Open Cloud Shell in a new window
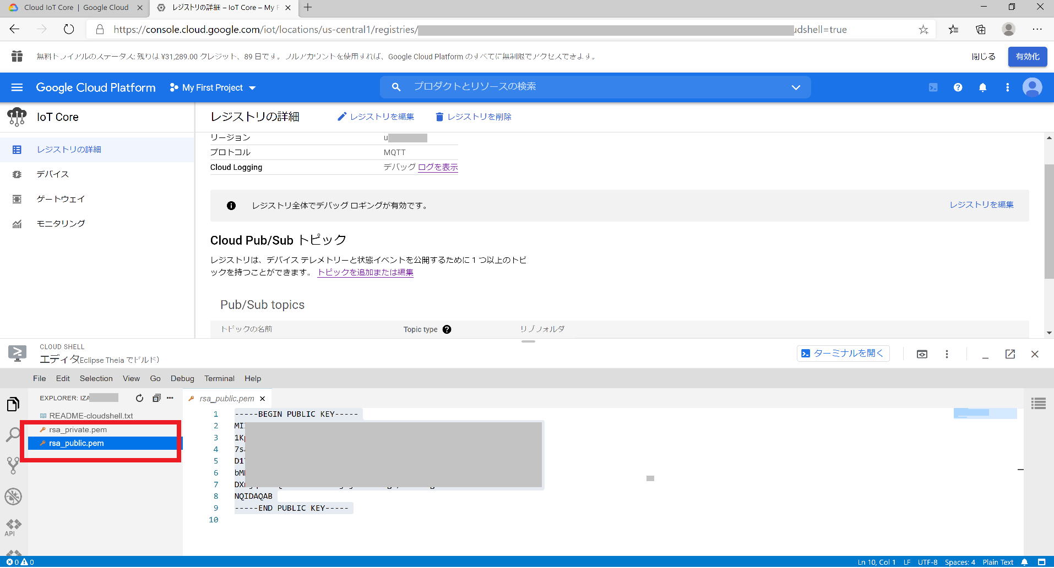The image size is (1054, 568). point(1010,354)
